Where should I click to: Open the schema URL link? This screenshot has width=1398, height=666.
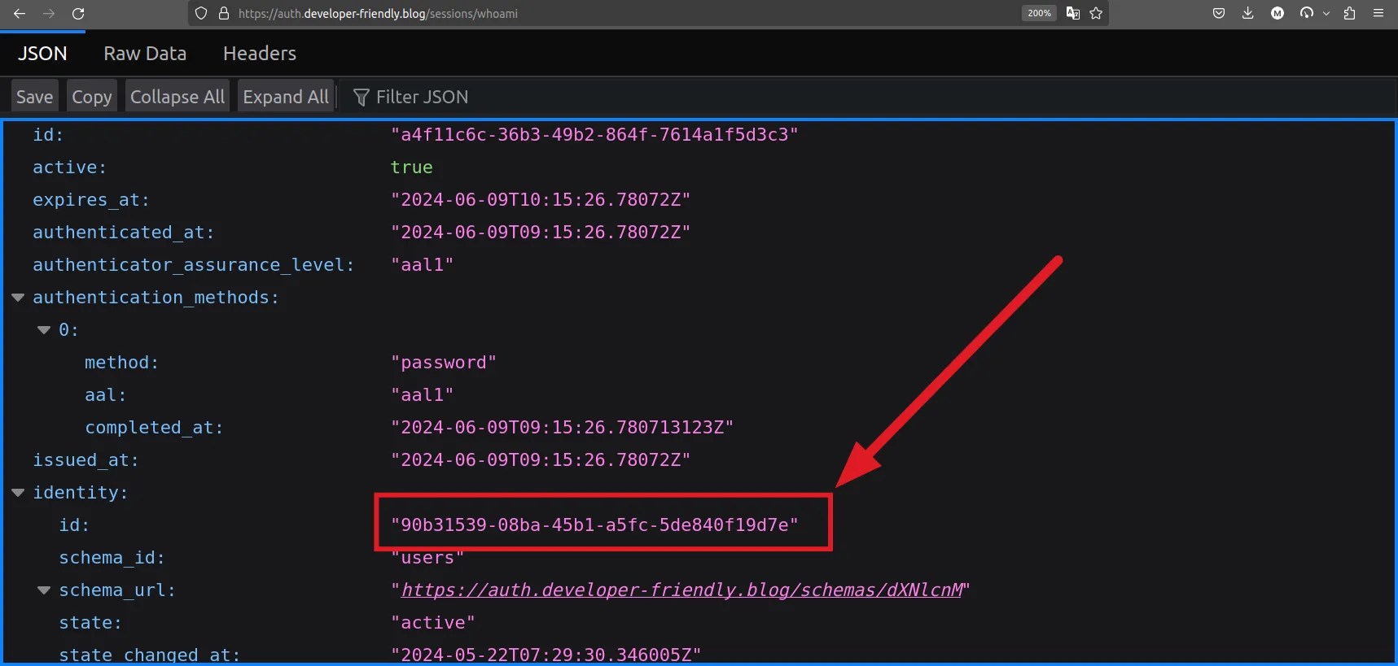[681, 590]
